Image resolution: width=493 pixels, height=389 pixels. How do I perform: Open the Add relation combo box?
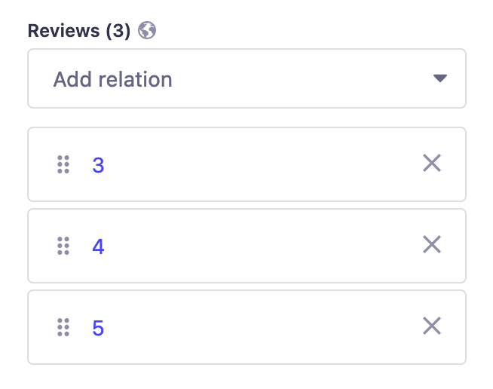(x=246, y=78)
